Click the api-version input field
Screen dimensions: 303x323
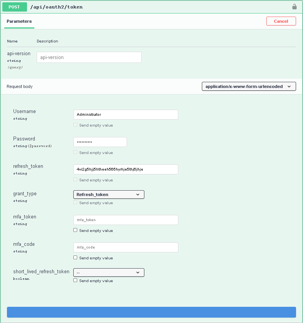[89, 57]
